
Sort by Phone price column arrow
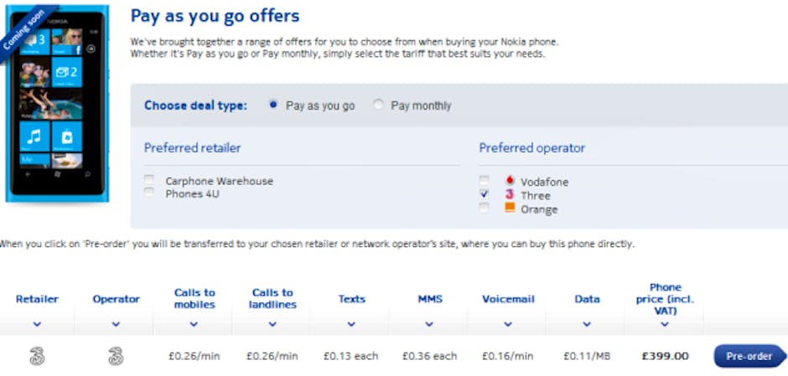[665, 324]
